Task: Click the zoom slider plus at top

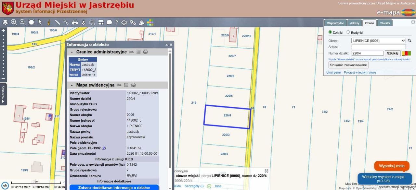Action: click(4, 30)
